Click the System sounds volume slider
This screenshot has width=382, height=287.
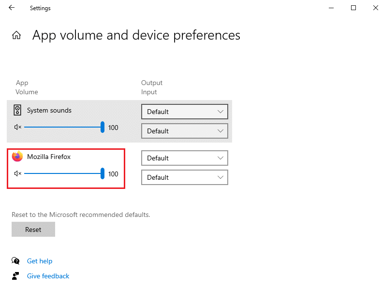pyautogui.click(x=63, y=128)
